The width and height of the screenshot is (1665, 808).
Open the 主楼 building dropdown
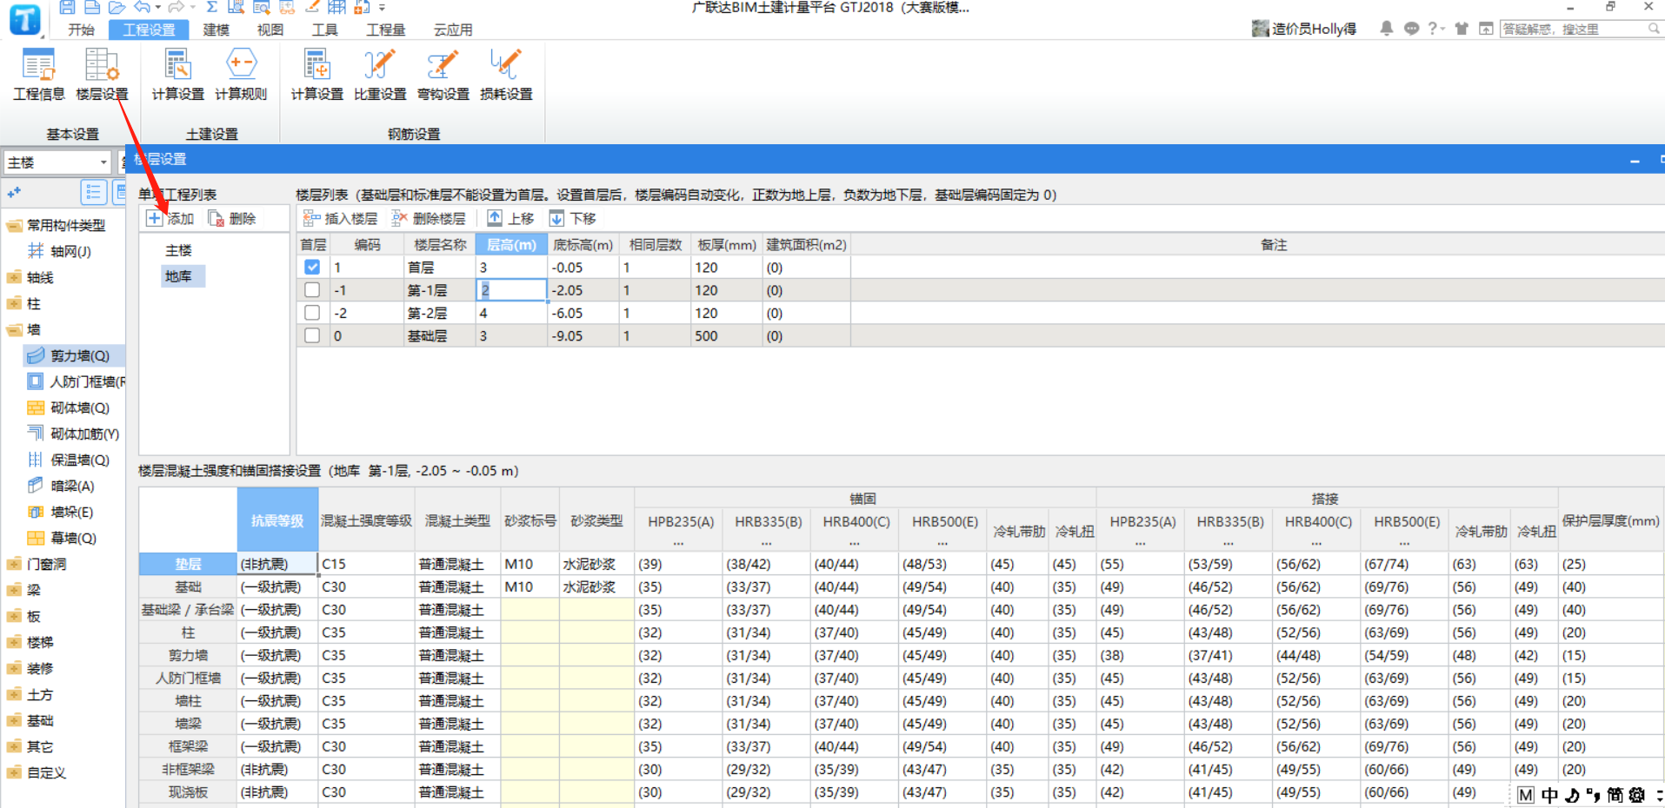point(57,162)
